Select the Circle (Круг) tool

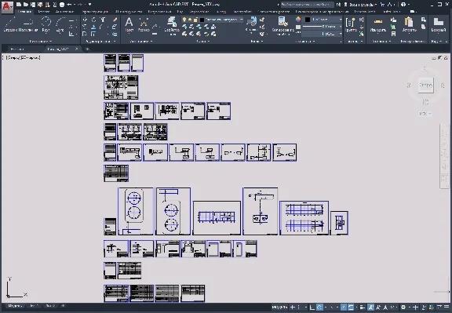46,24
